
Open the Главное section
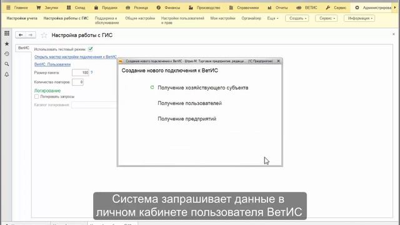pyautogui.click(x=21, y=8)
